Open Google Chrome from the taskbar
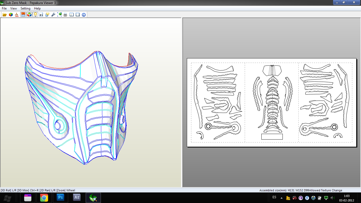 click(x=44, y=198)
